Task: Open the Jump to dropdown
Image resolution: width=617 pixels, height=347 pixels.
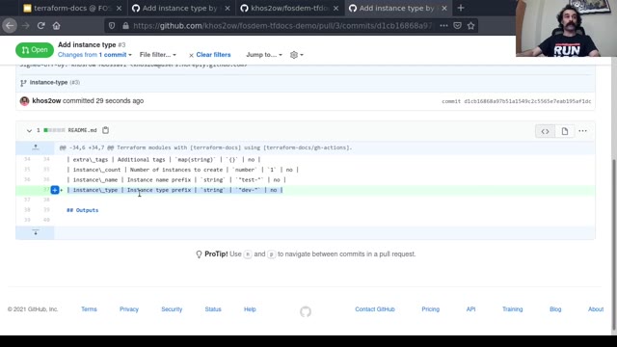Action: [264, 55]
